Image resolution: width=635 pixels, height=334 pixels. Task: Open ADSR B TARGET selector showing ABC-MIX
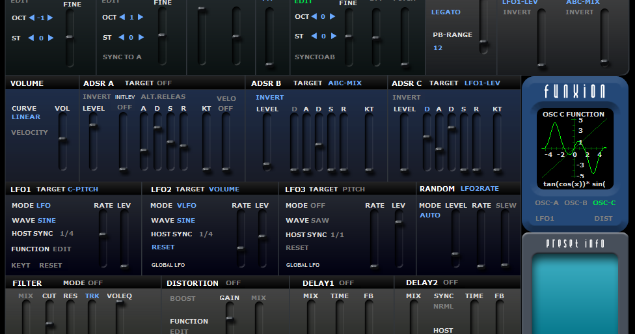pyautogui.click(x=345, y=83)
